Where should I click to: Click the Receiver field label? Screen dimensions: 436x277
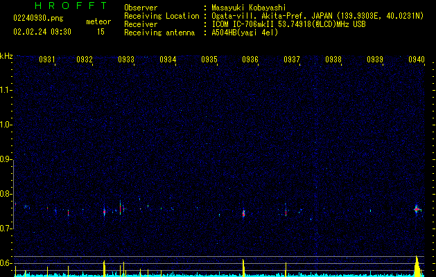(x=141, y=24)
